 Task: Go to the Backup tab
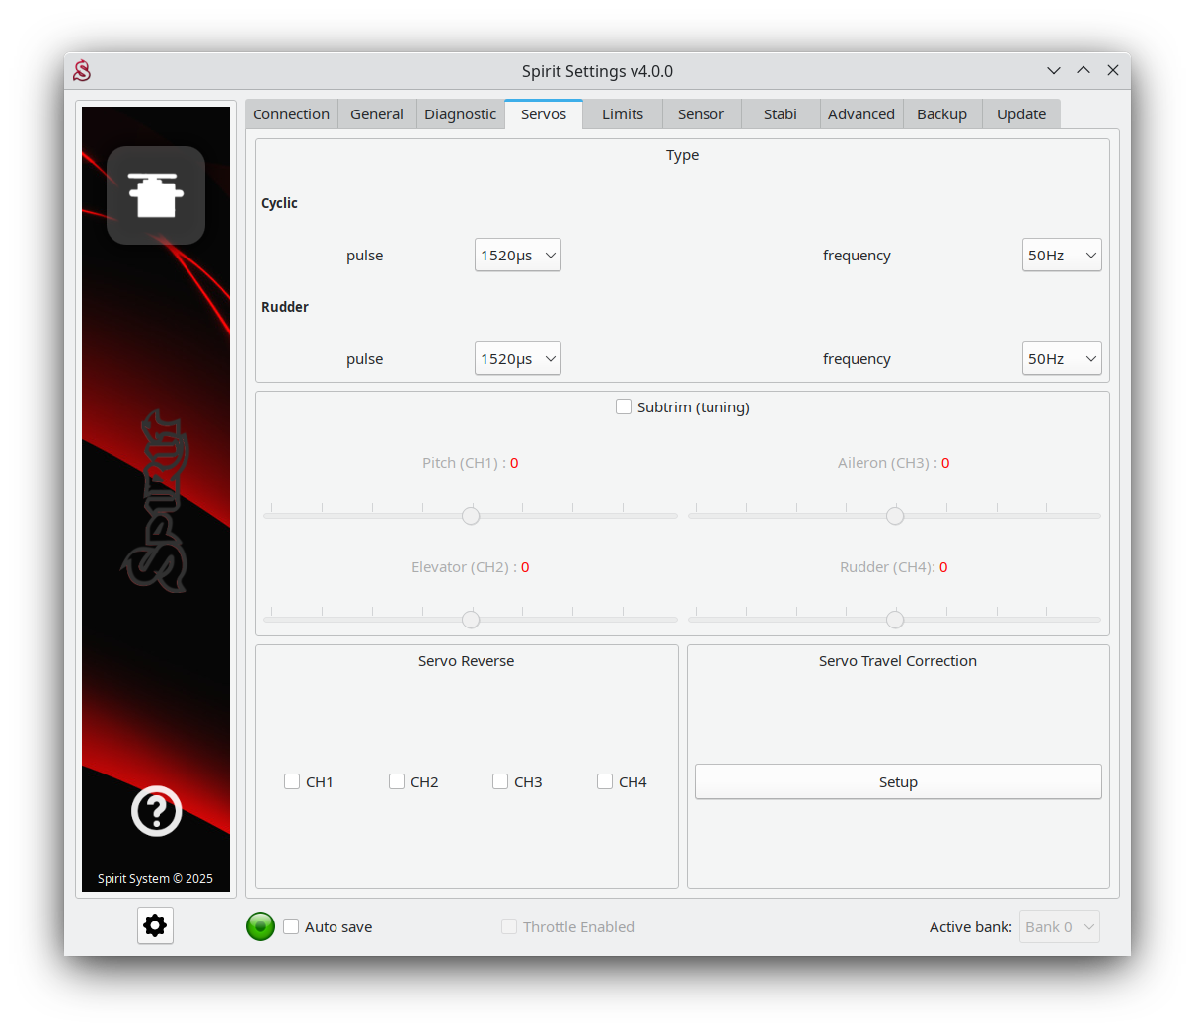[941, 114]
